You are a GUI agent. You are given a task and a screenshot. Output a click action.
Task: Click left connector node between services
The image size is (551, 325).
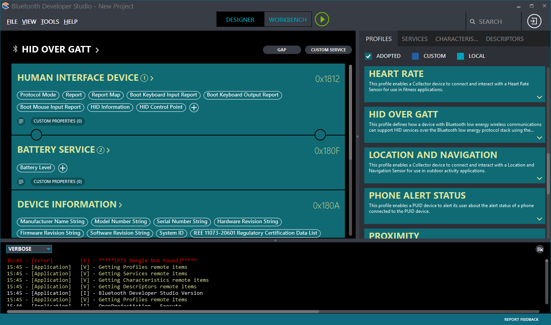[x=36, y=135]
